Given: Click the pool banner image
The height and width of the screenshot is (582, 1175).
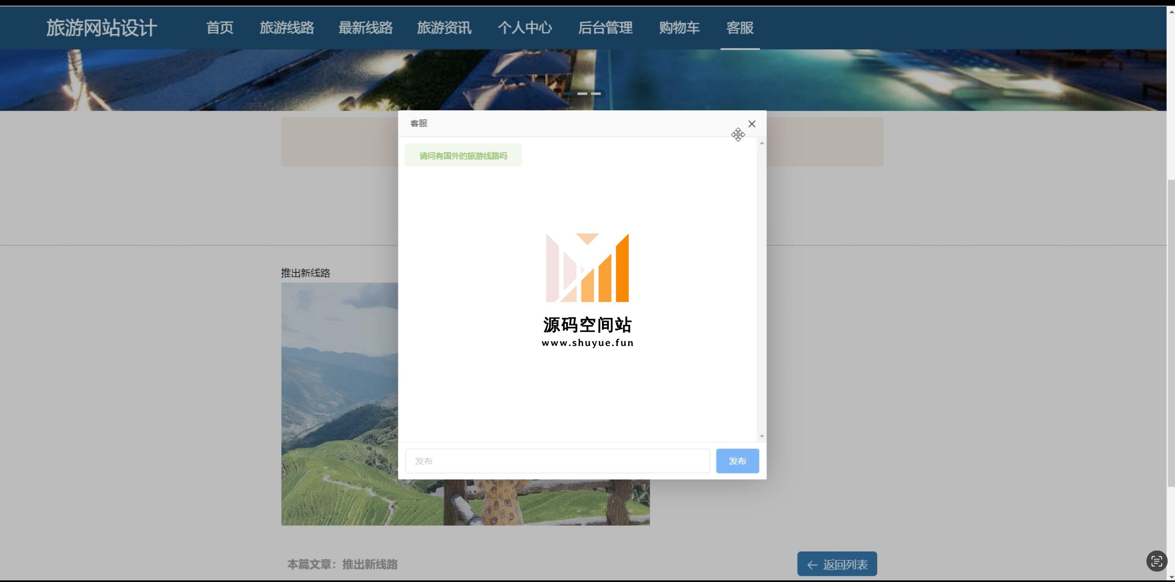Looking at the screenshot, I should [583, 80].
